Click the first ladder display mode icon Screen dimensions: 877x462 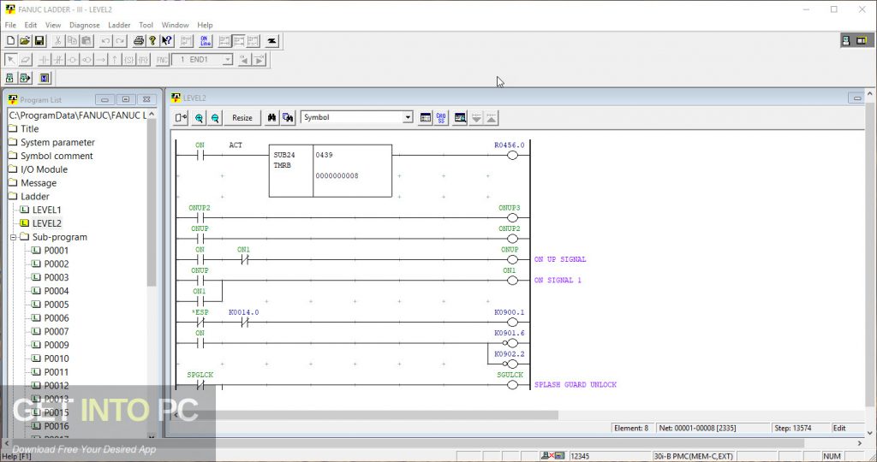click(224, 41)
